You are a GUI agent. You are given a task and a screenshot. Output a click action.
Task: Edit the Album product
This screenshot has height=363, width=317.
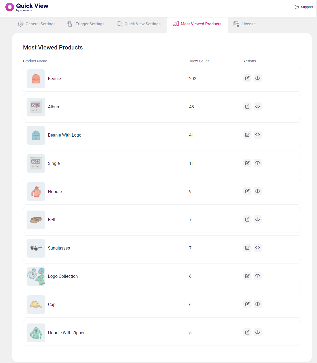click(247, 106)
